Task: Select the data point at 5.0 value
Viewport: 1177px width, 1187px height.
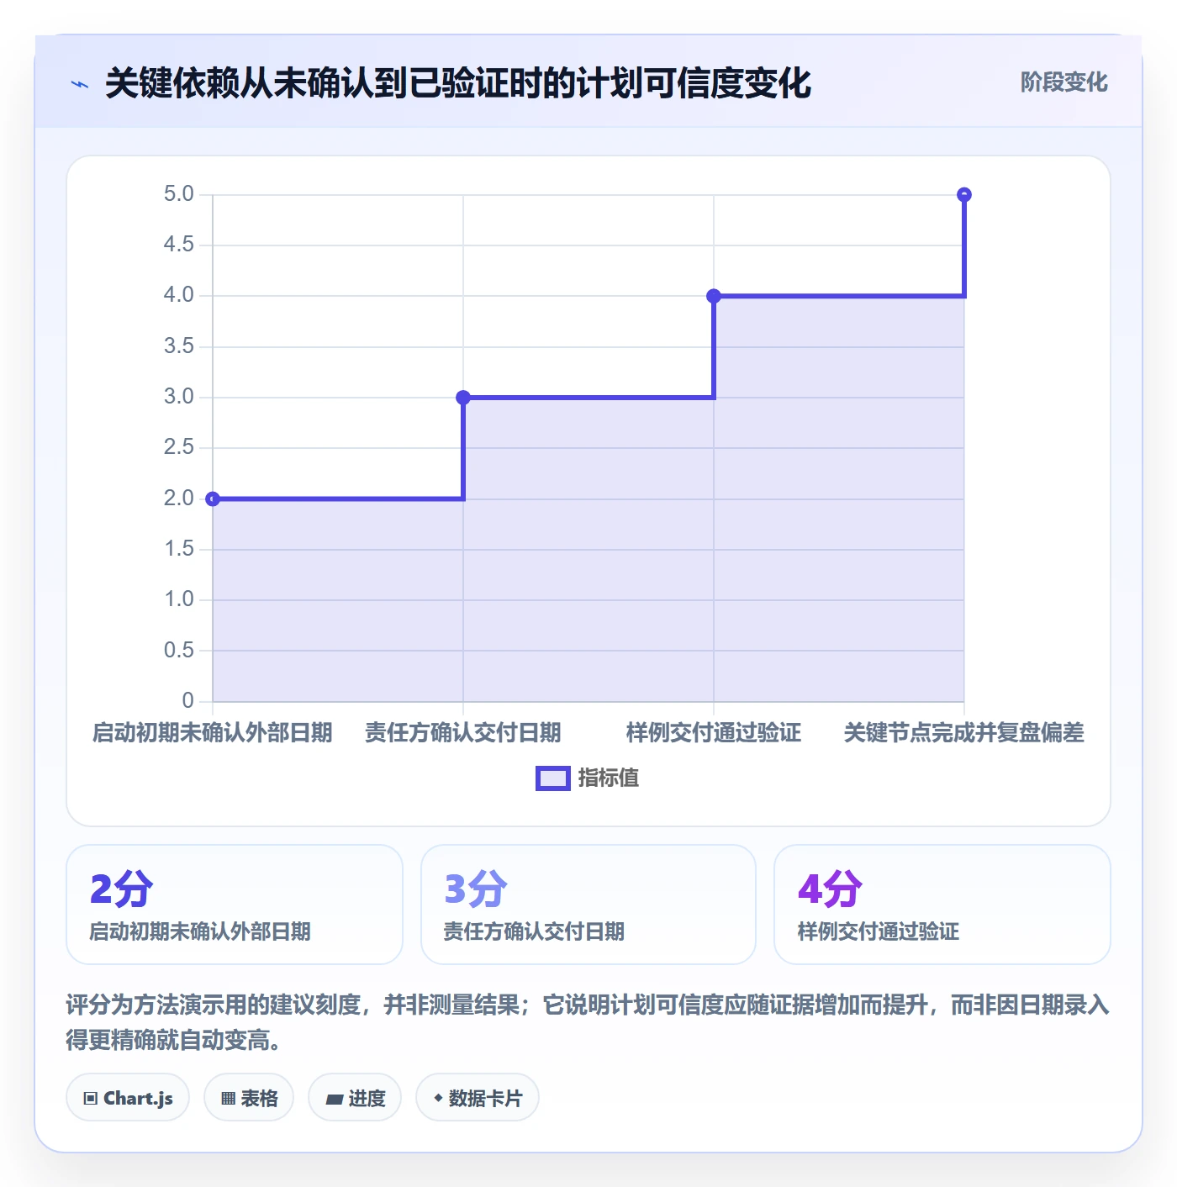Action: click(964, 195)
